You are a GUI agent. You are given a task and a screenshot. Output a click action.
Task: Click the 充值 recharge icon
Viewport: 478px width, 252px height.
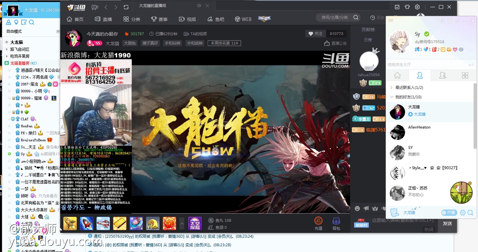(x=318, y=223)
